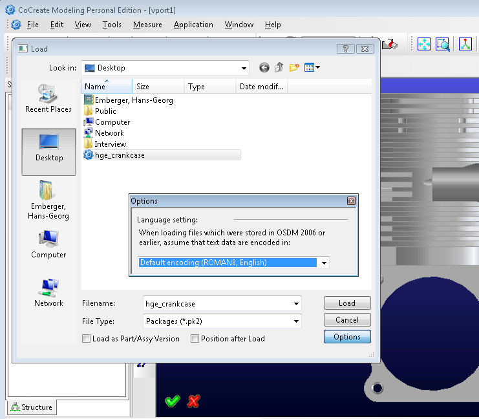Open the Edit menu
This screenshot has height=419, width=479.
point(57,25)
